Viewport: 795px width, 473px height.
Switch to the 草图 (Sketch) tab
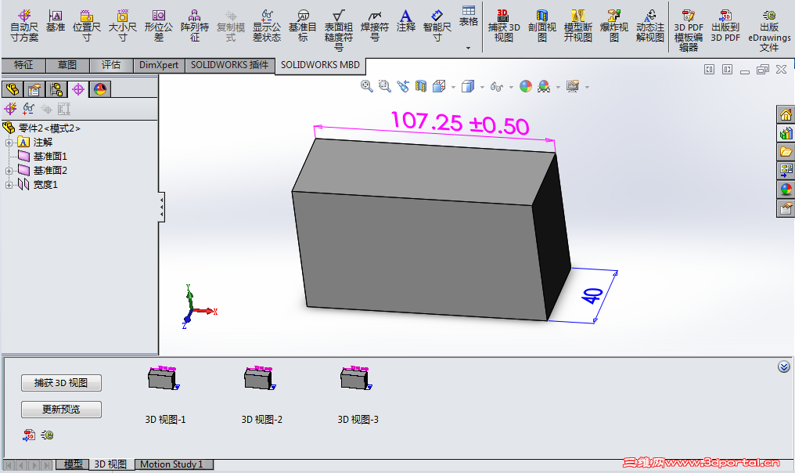tap(67, 65)
